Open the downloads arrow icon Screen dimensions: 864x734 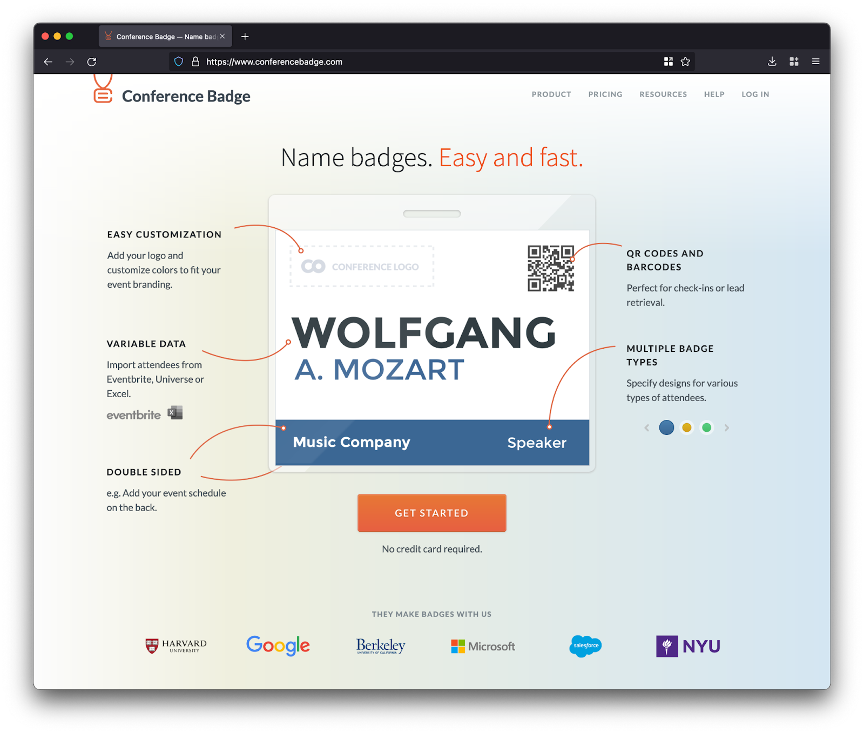772,62
